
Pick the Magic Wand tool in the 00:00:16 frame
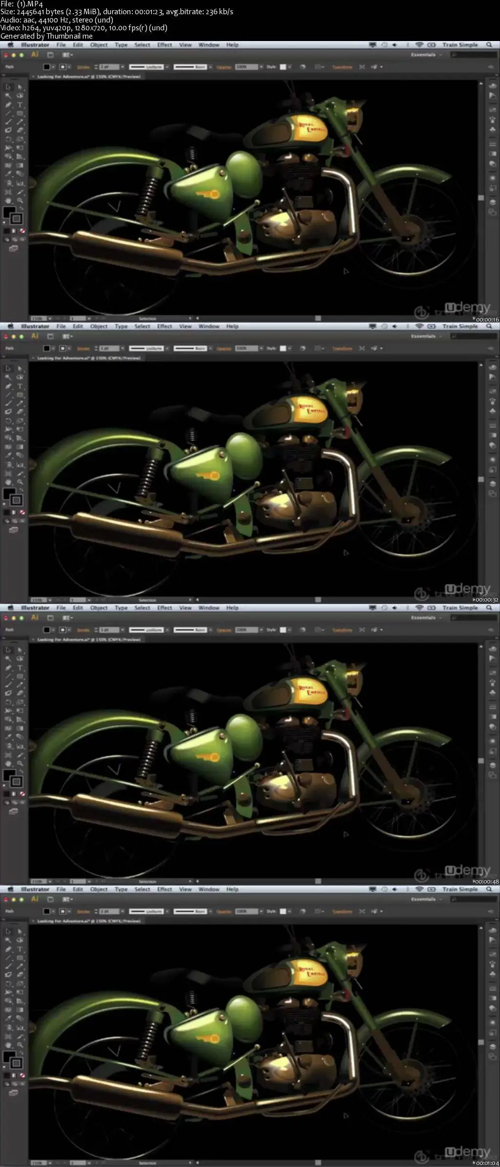coord(8,96)
